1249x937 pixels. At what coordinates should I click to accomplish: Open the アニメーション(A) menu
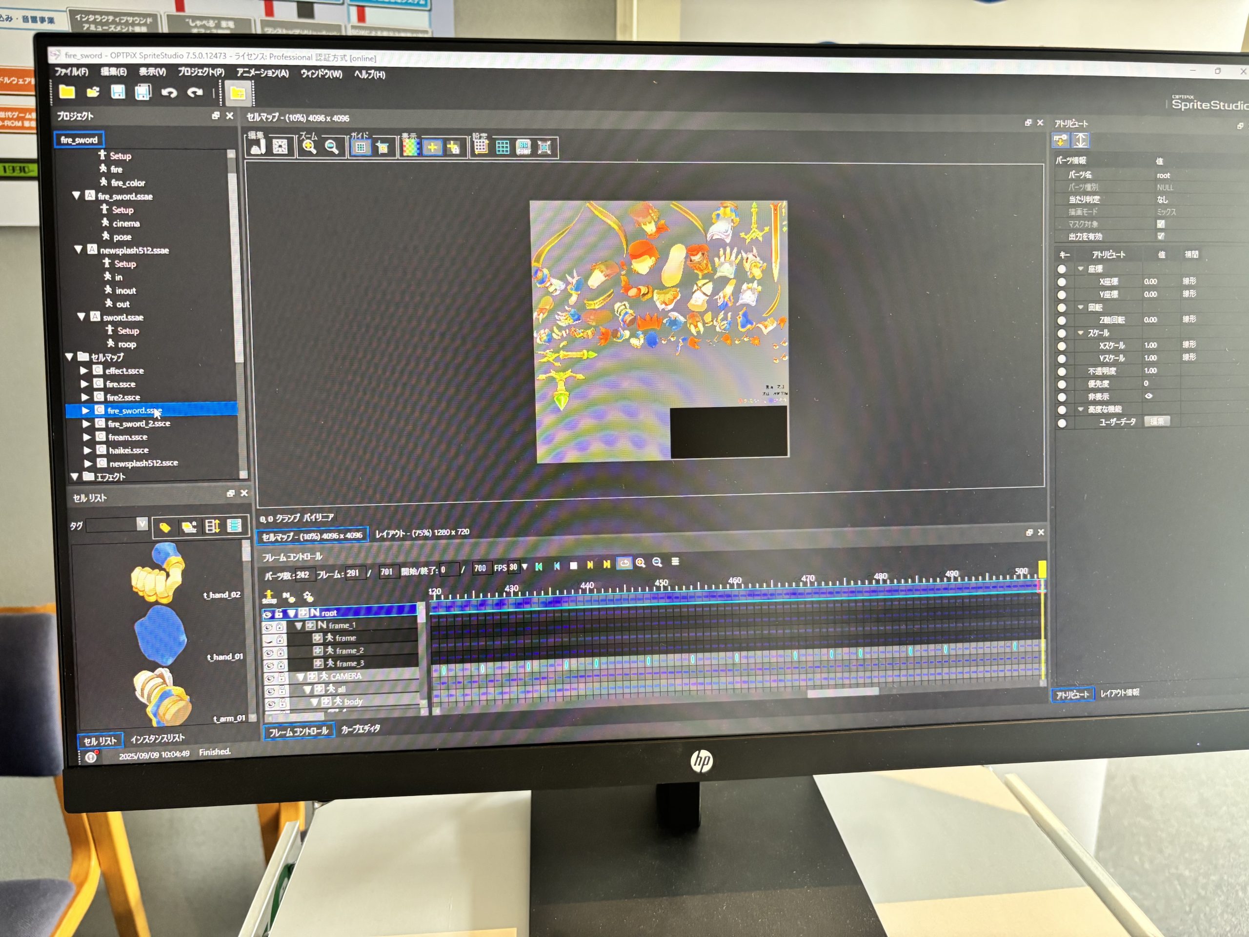tap(262, 73)
